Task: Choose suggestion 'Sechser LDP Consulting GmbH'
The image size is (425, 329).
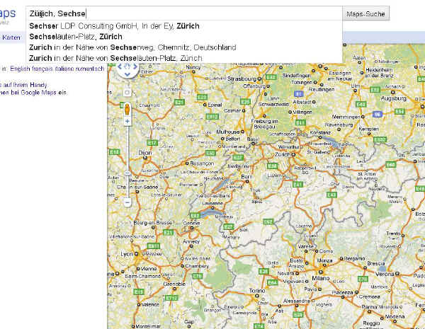Action: 114,26
